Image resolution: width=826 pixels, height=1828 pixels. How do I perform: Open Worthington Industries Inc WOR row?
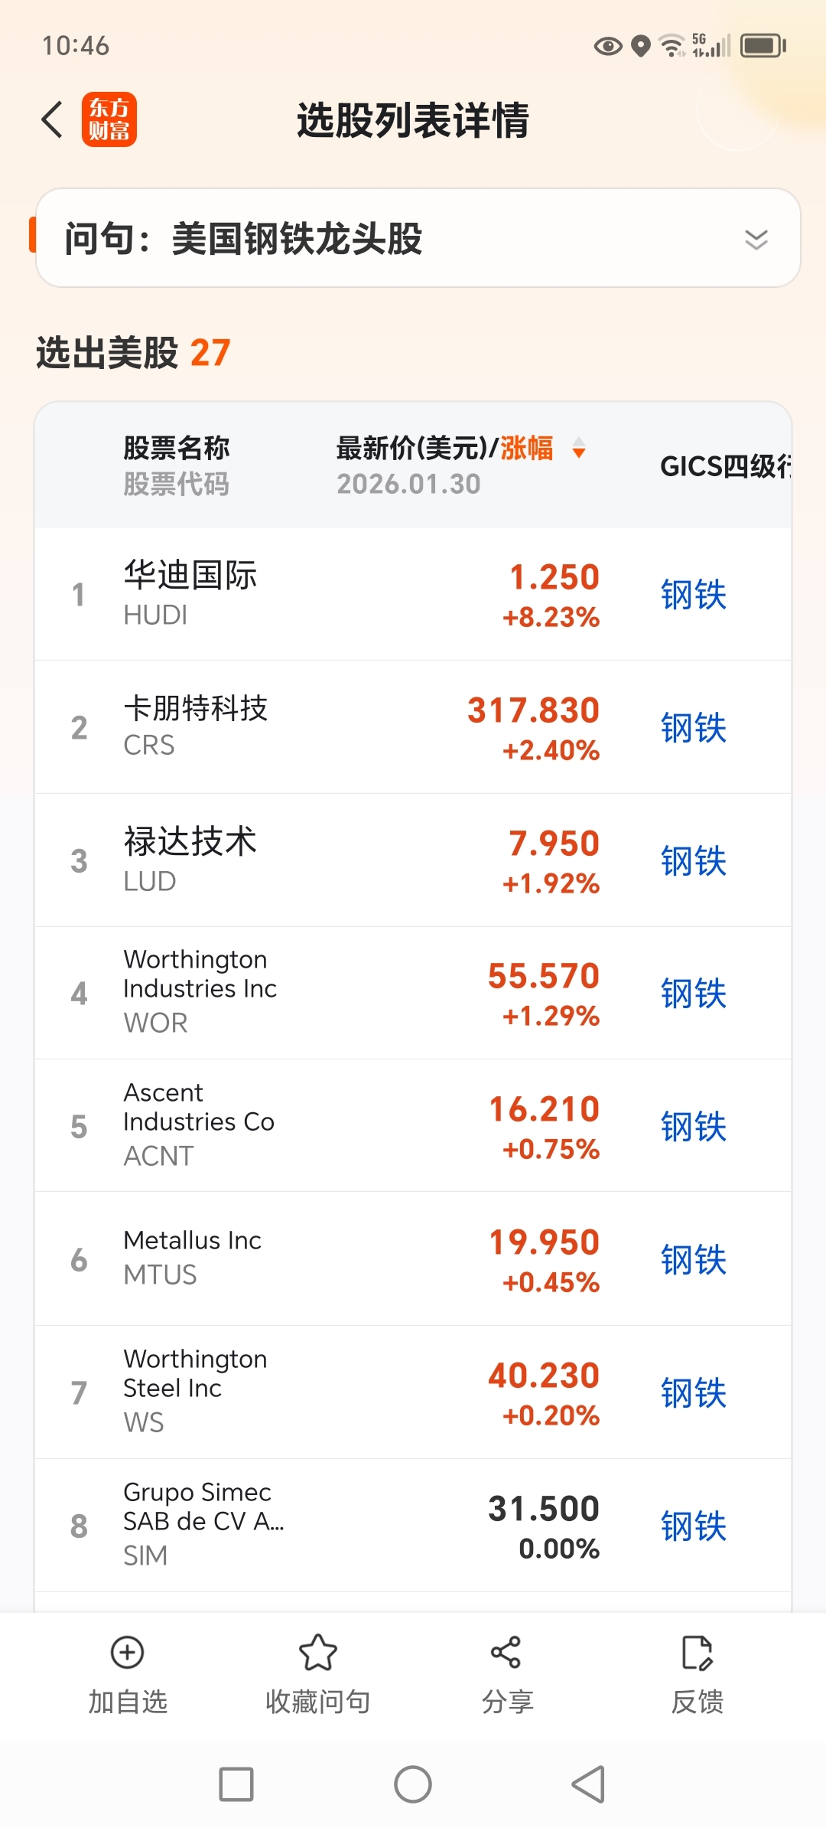(413, 993)
